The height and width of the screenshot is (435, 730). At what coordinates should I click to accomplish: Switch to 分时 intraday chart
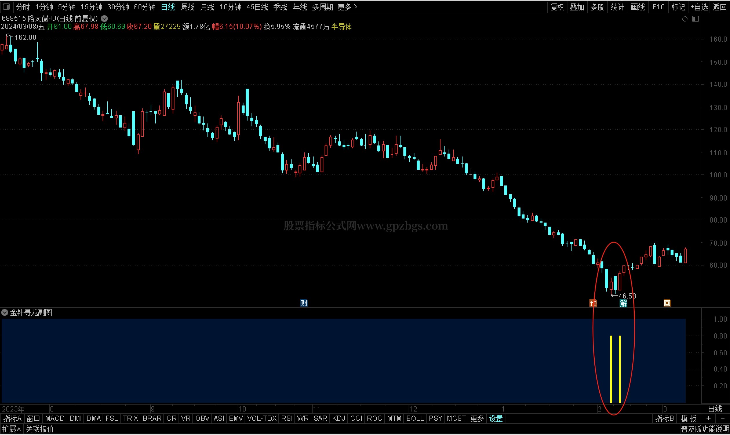pyautogui.click(x=23, y=7)
